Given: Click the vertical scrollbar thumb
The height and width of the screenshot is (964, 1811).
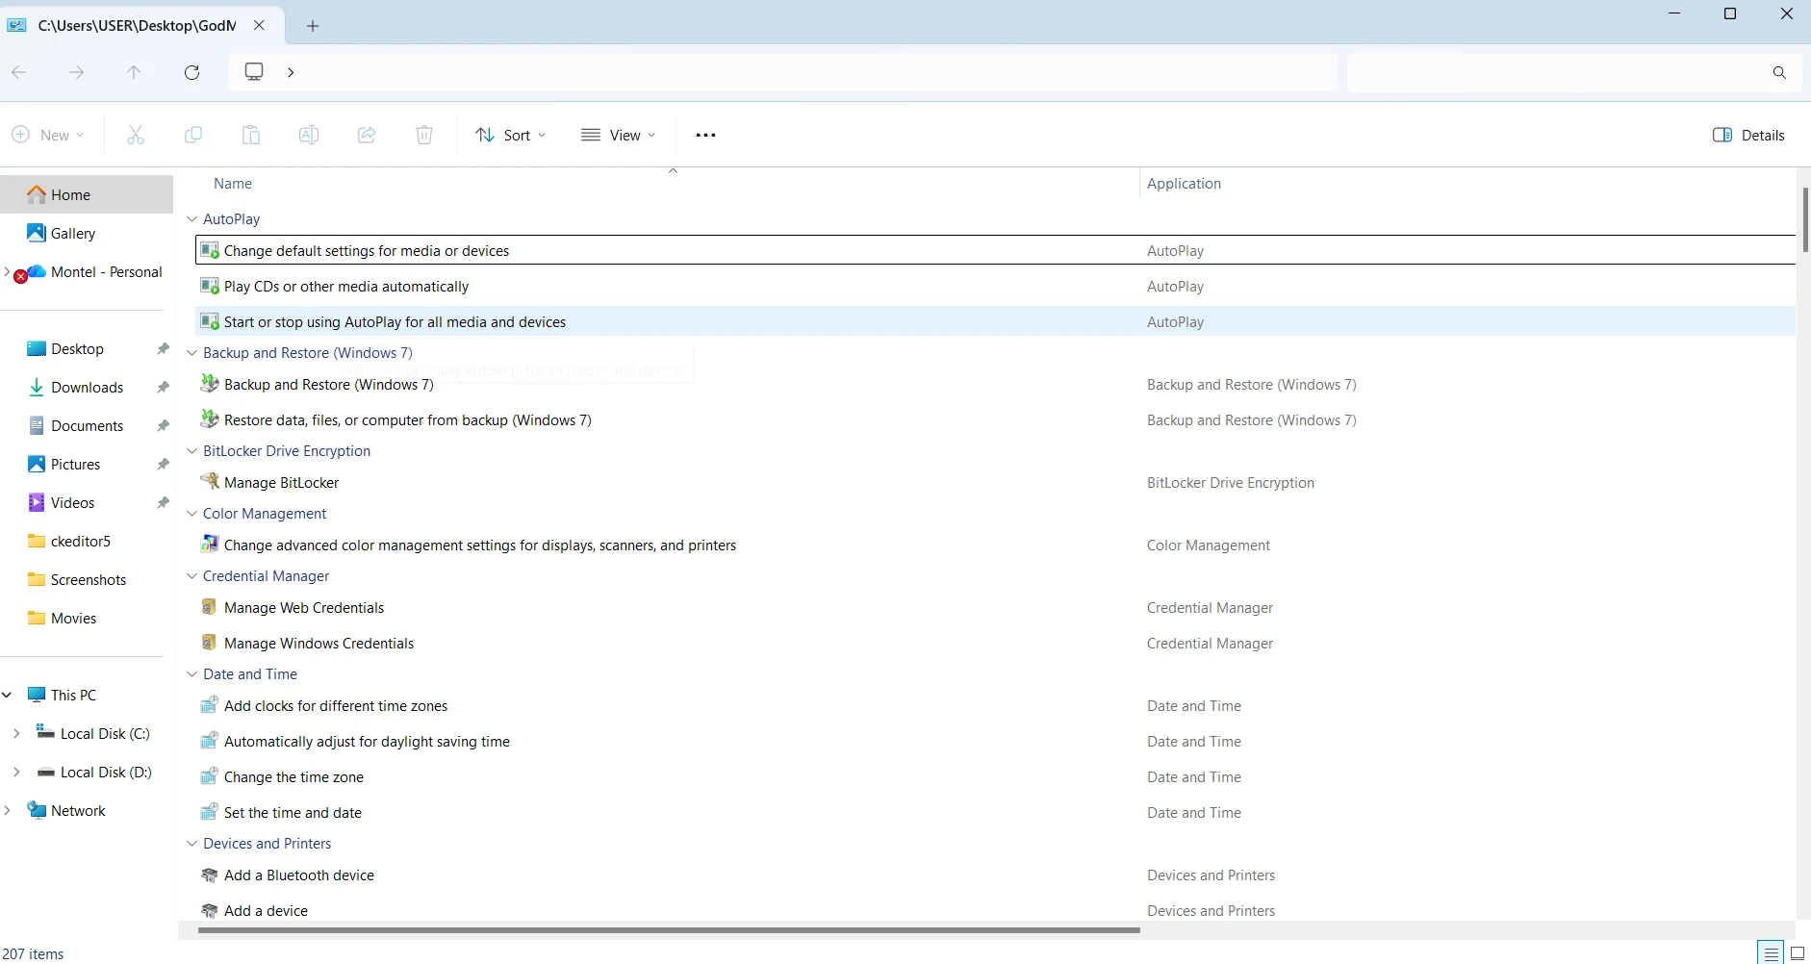Looking at the screenshot, I should coord(1805,219).
